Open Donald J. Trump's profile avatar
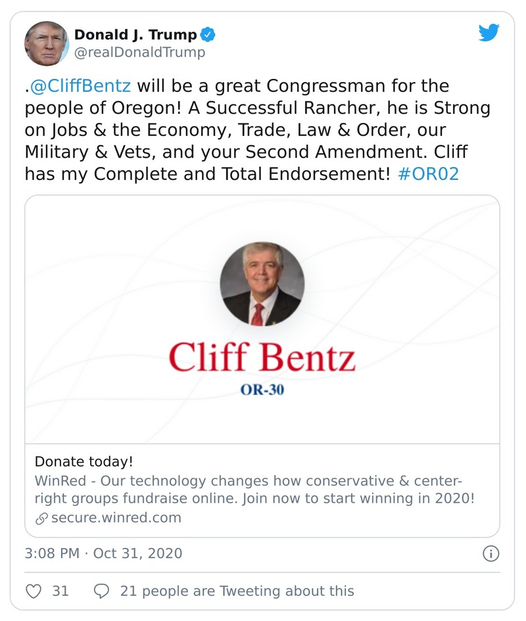This screenshot has width=526, height=621. [x=47, y=43]
